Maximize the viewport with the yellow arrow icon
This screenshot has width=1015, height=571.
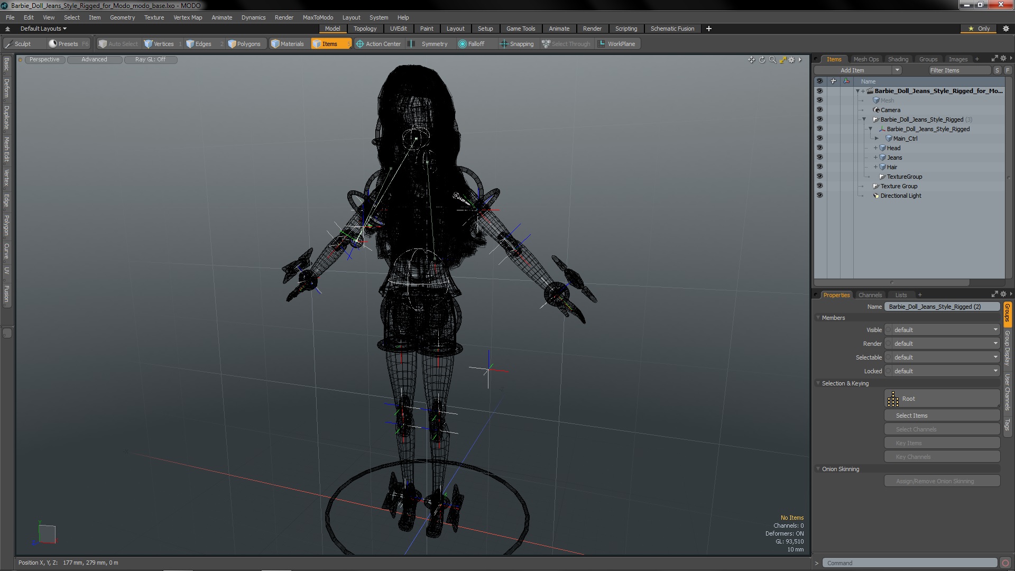click(782, 60)
